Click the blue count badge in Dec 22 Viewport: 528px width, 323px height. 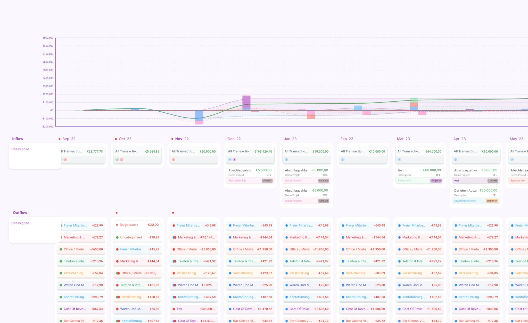[230, 160]
